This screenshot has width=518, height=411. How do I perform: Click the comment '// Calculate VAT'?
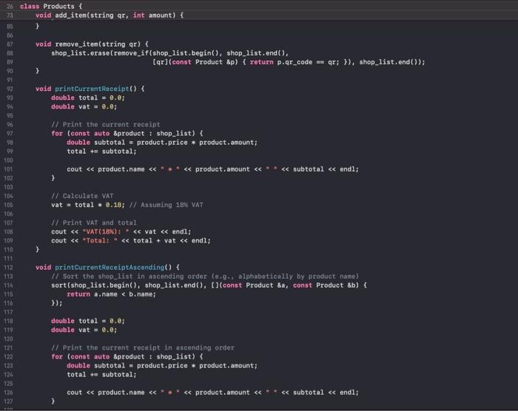[x=82, y=196]
